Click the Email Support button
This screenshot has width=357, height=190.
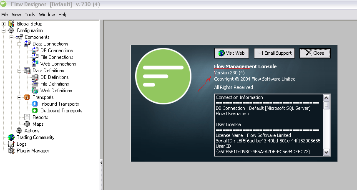point(274,53)
